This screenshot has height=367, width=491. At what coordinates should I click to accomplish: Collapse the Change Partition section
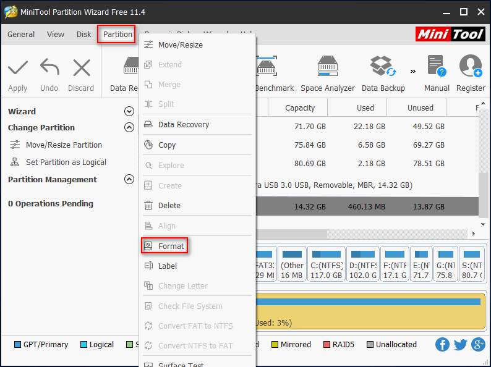129,127
